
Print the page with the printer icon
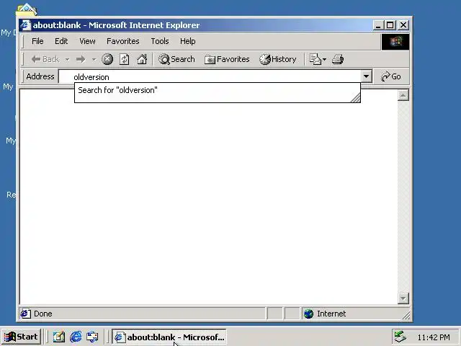(x=338, y=59)
